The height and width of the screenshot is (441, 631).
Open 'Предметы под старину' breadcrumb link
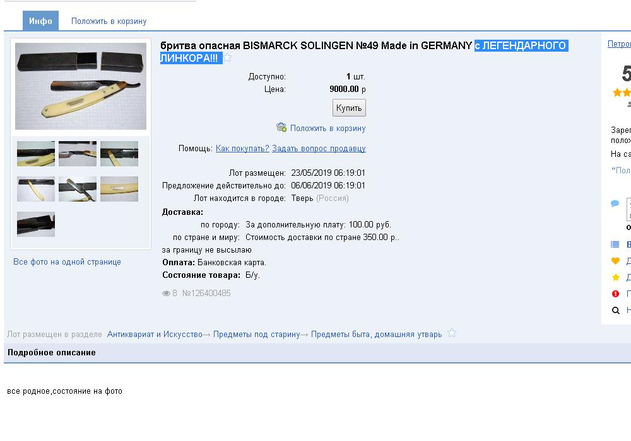(256, 334)
